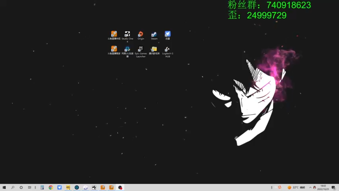Open the 迅雷 desktop shortcut

pos(167,36)
